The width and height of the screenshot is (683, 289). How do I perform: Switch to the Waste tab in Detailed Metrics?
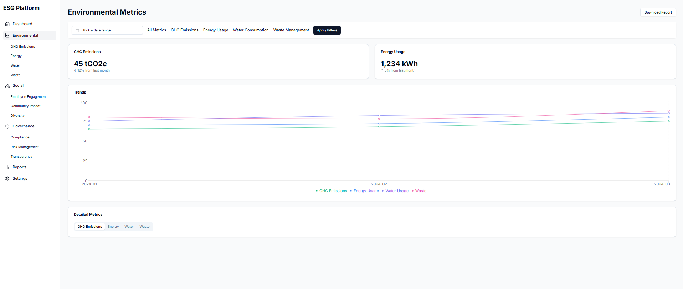point(144,227)
